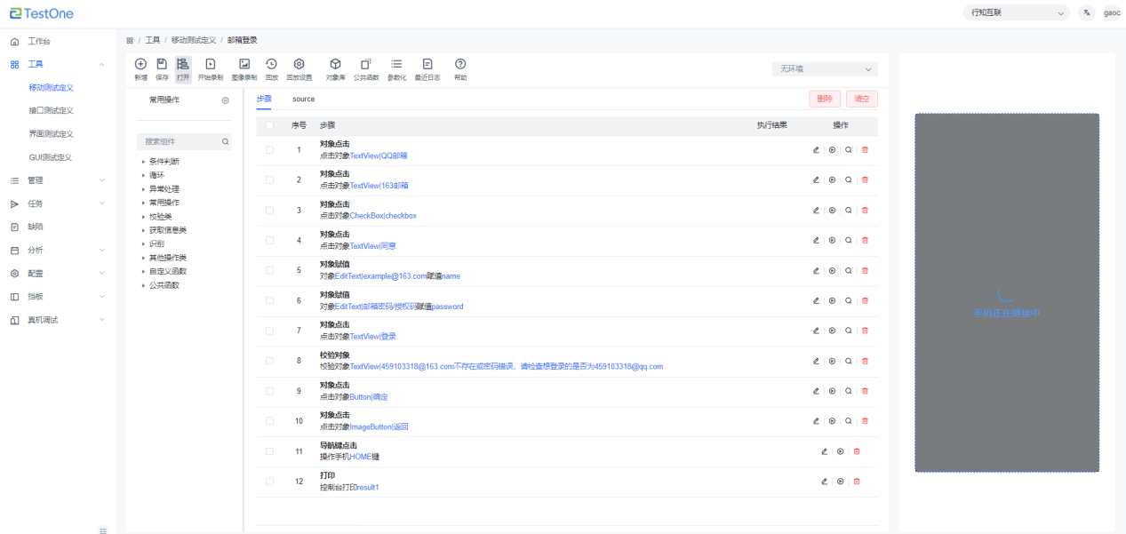Check the checkbox for step 1
Image resolution: width=1126 pixels, height=534 pixels.
(x=269, y=150)
